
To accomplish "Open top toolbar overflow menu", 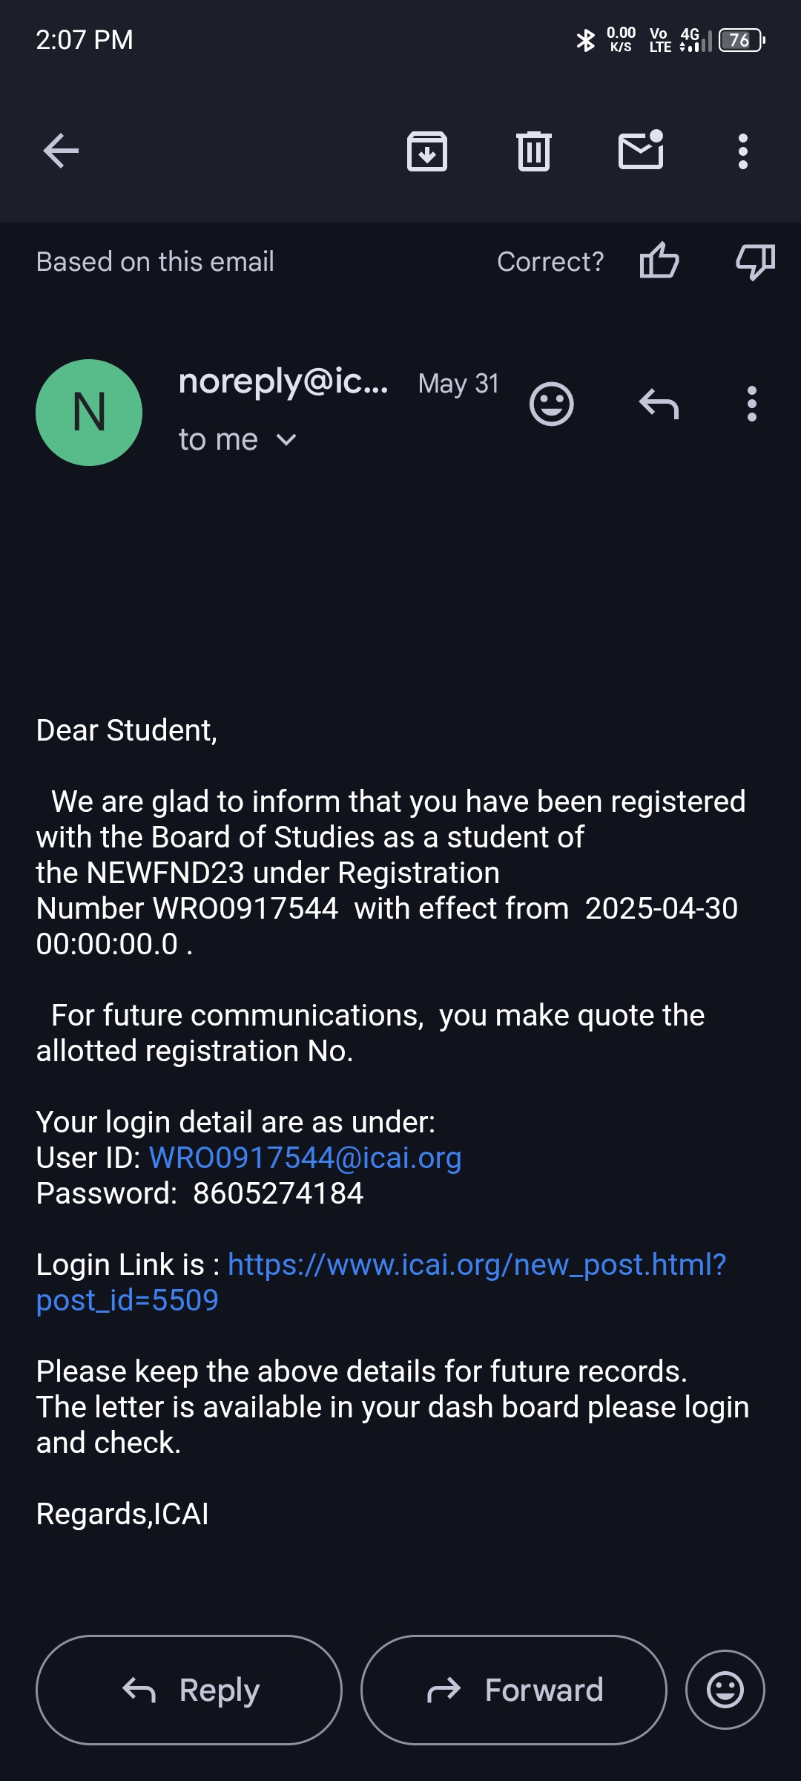I will click(742, 151).
